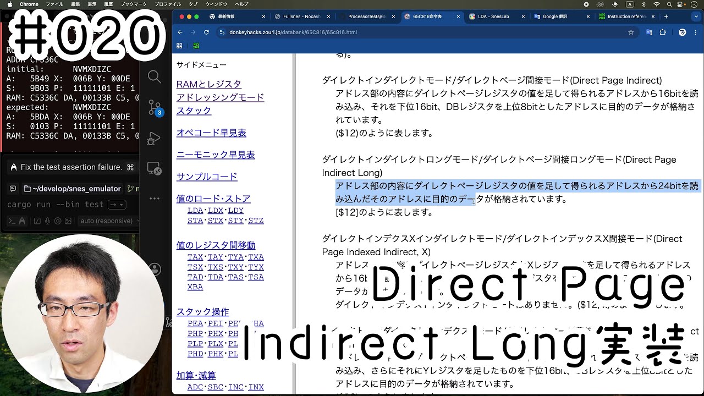704x396 pixels.
Task: Click the @ context mention icon
Action: (58, 221)
